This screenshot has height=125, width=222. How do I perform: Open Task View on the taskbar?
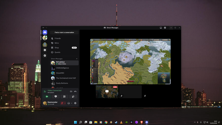[x=86, y=122]
